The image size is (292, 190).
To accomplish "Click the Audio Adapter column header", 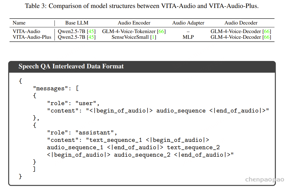I will 188,23.
